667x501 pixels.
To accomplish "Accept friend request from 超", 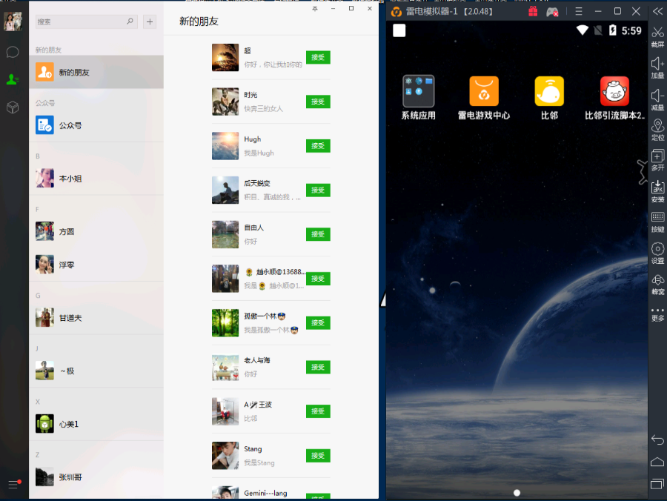I will (318, 57).
